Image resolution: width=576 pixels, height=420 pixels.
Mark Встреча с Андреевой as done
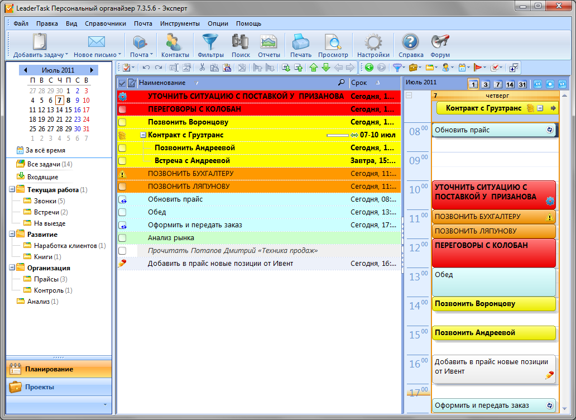[122, 161]
